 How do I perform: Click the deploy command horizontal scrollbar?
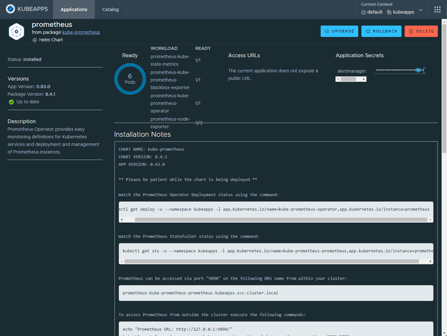click(x=281, y=220)
